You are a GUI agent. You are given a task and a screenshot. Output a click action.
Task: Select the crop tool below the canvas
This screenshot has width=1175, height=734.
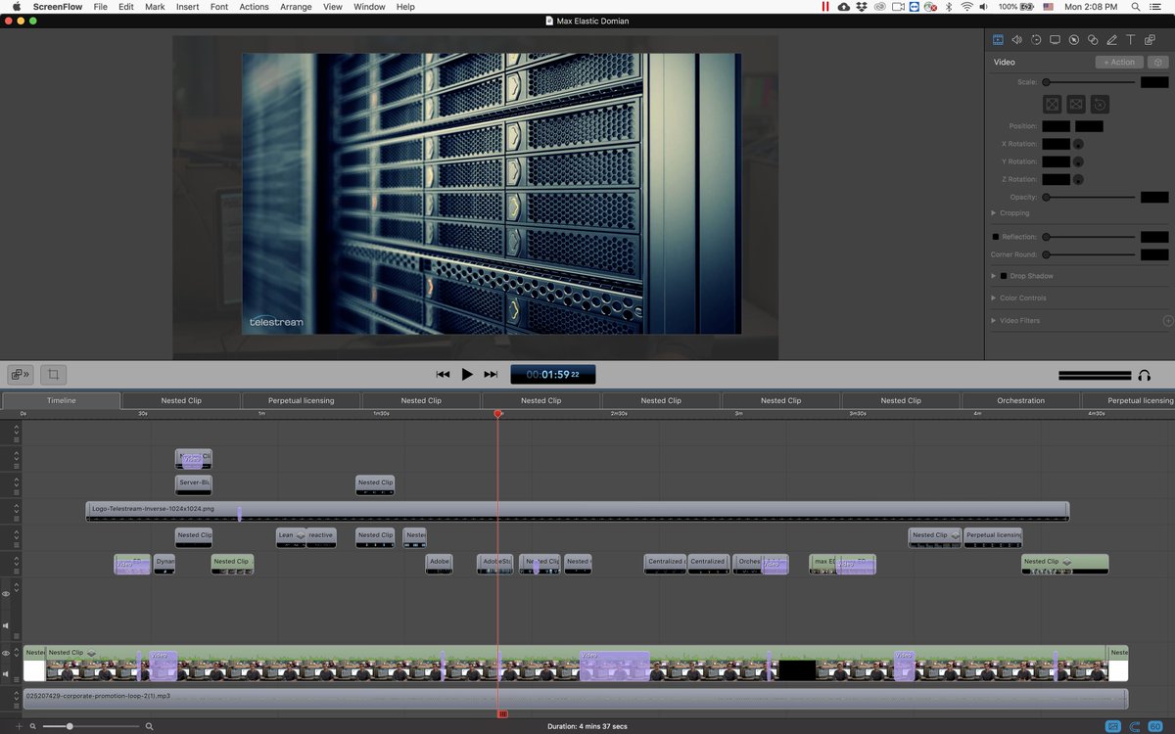tap(54, 374)
